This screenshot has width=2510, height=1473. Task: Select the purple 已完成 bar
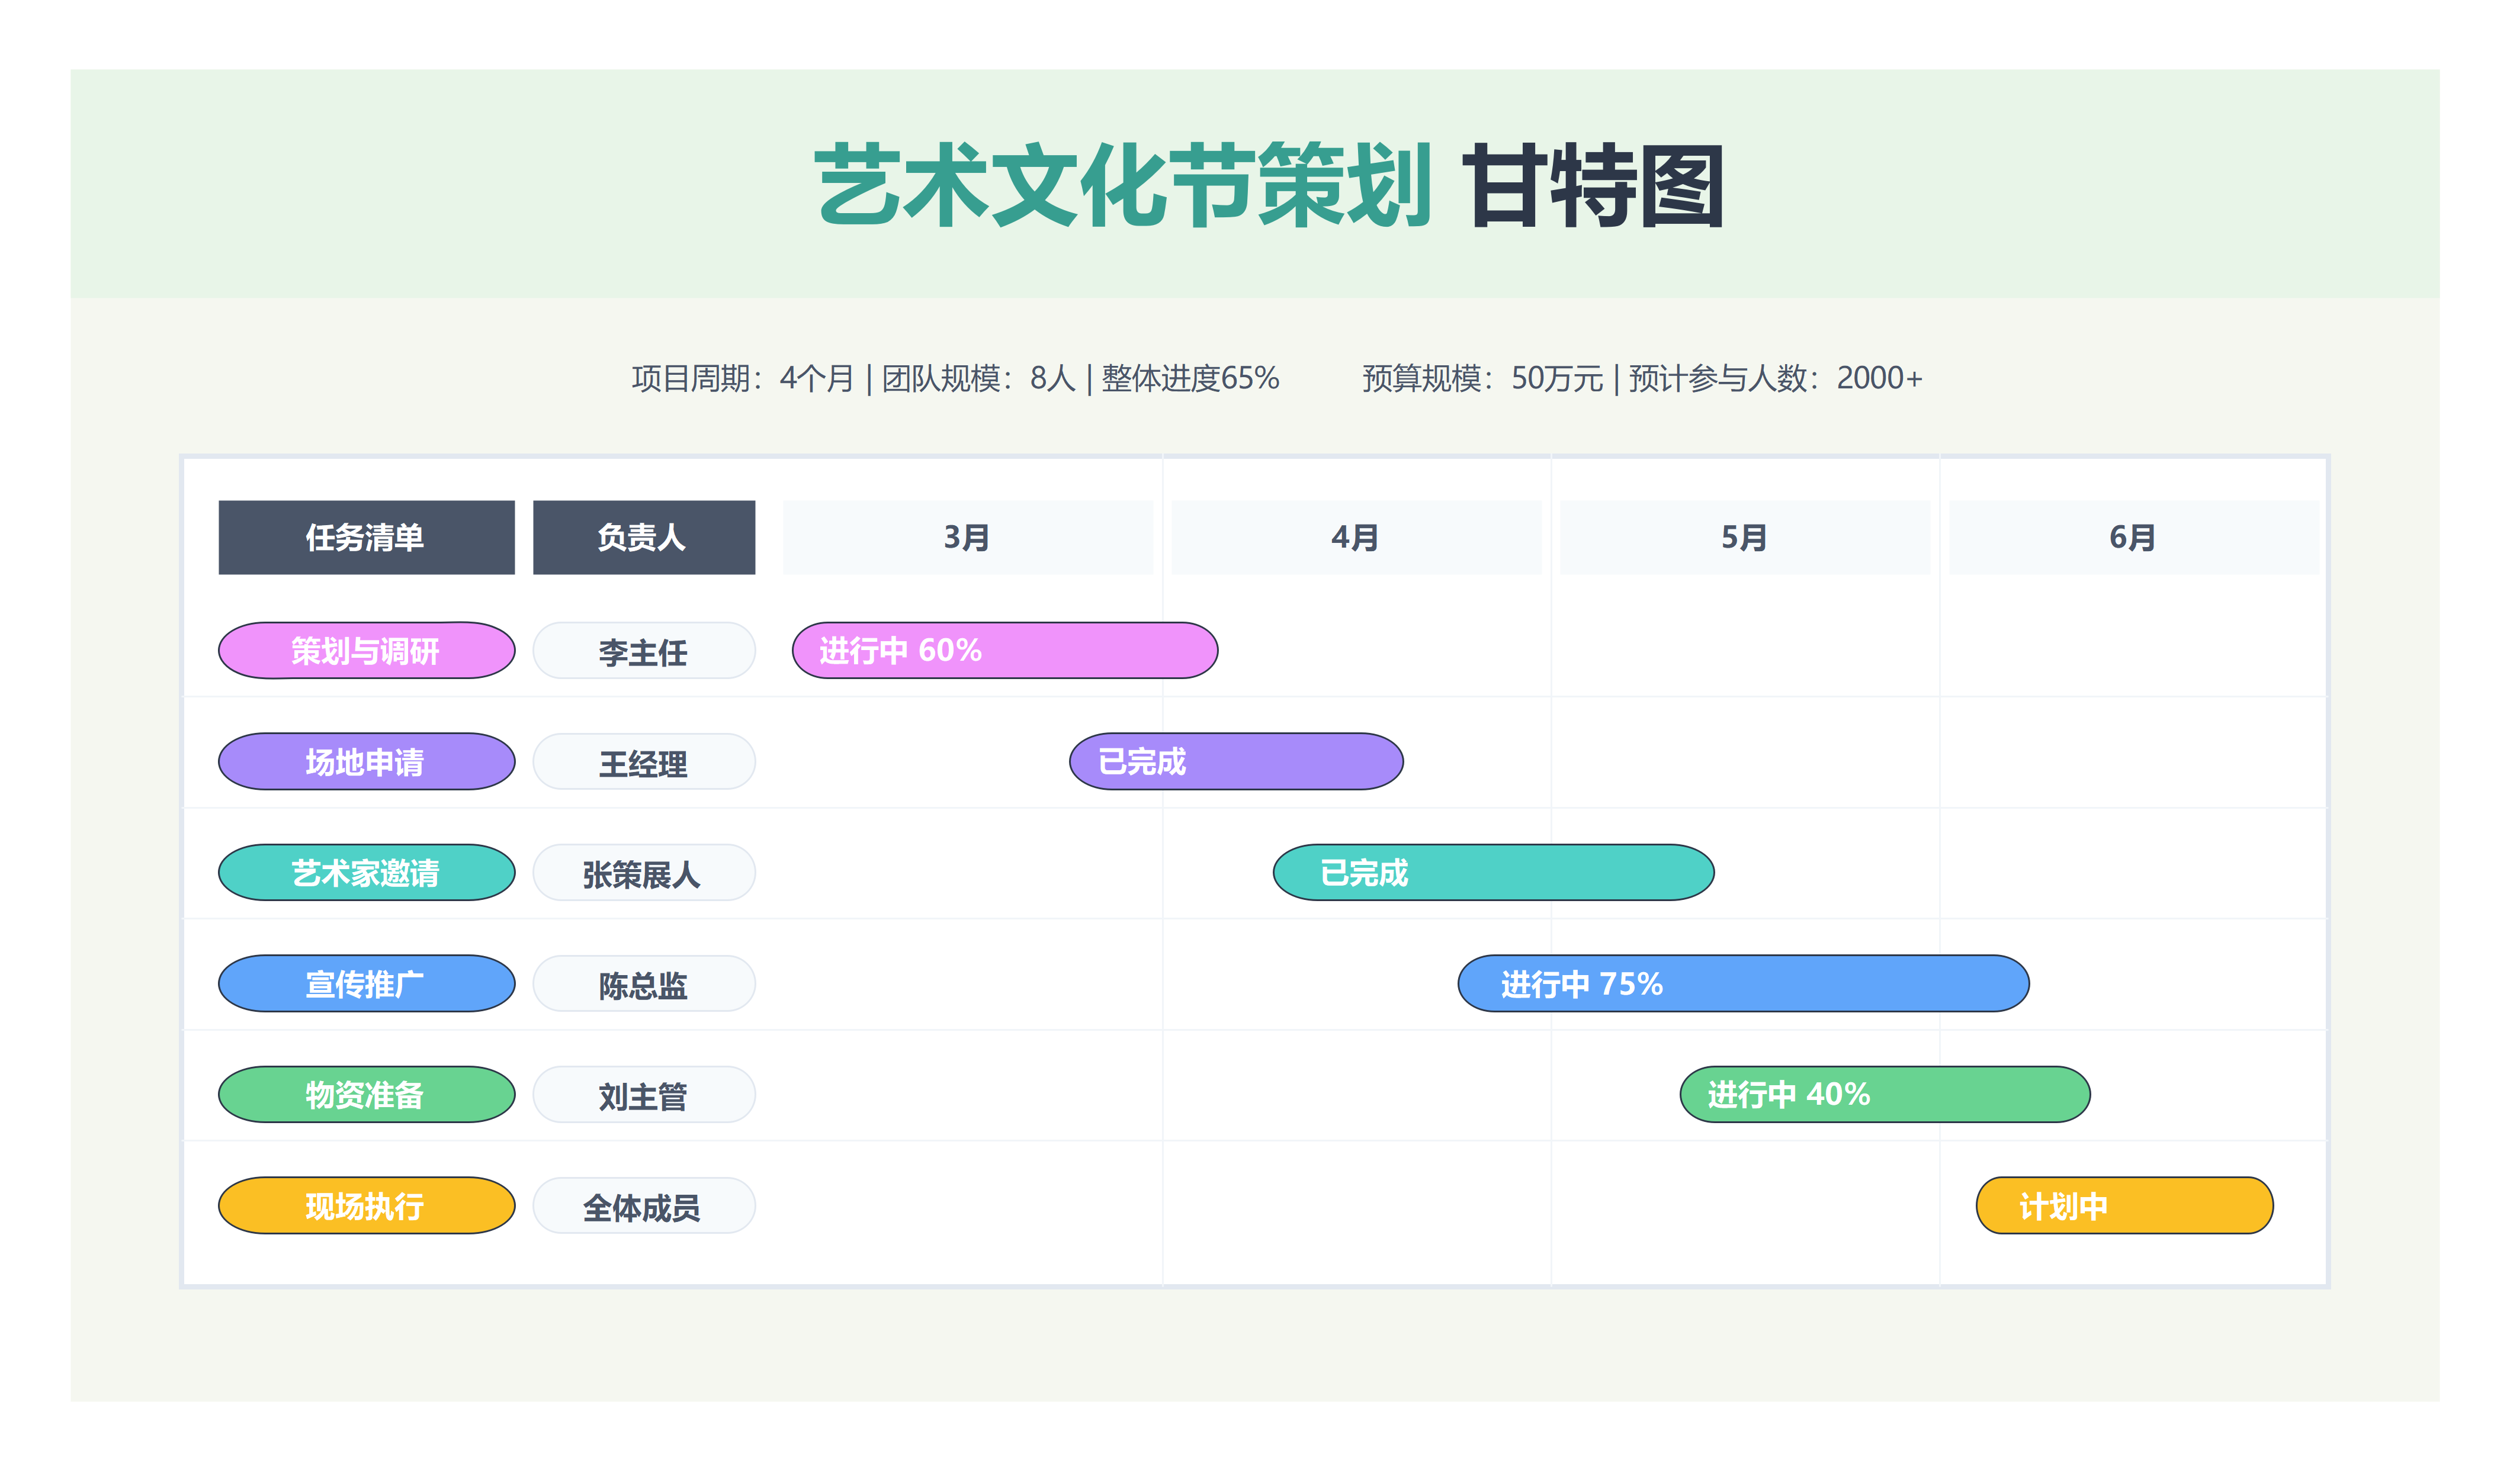click(x=1235, y=762)
